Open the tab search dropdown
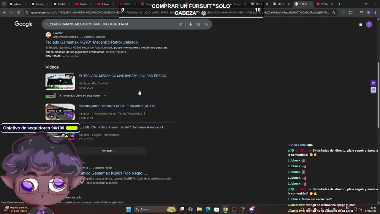This screenshot has width=380, height=214. [4, 4]
